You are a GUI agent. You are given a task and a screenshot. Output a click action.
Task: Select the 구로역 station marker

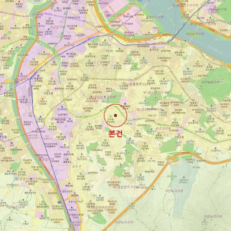pos(37,71)
